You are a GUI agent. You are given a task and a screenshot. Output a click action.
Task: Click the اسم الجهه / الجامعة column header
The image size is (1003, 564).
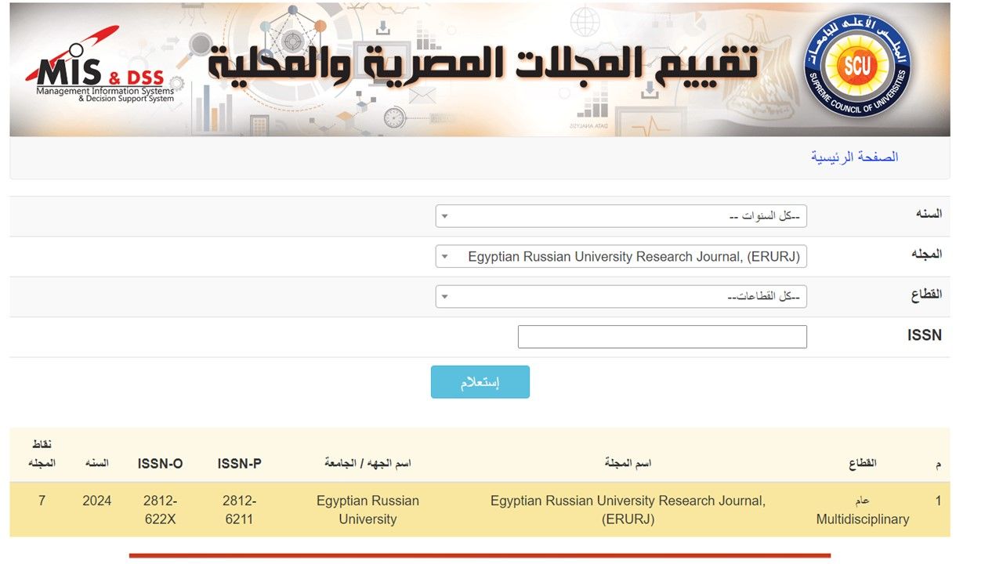click(368, 464)
